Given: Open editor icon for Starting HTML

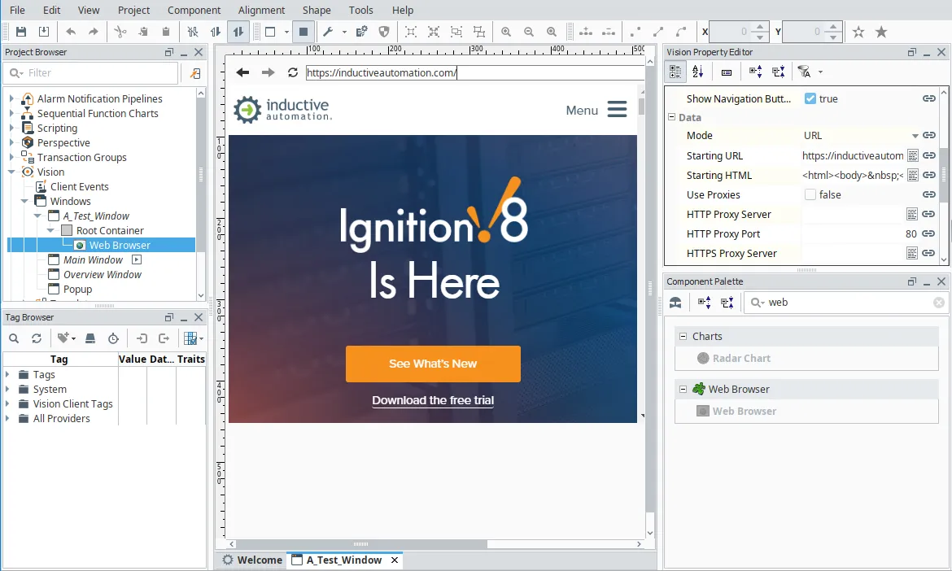Looking at the screenshot, I should [912, 175].
